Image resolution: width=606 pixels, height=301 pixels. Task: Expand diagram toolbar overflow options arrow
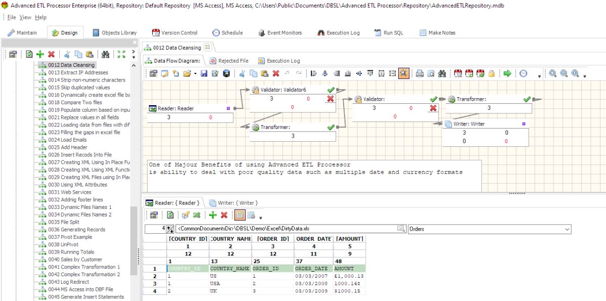pos(539,76)
